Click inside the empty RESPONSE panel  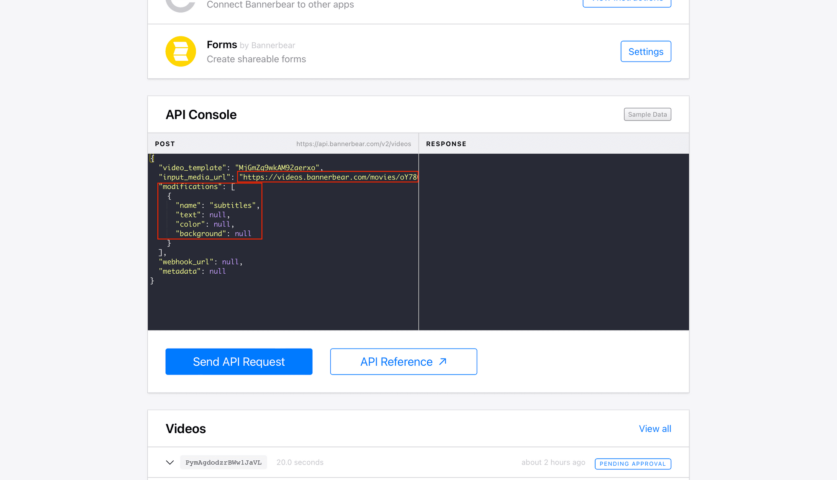[x=553, y=241]
